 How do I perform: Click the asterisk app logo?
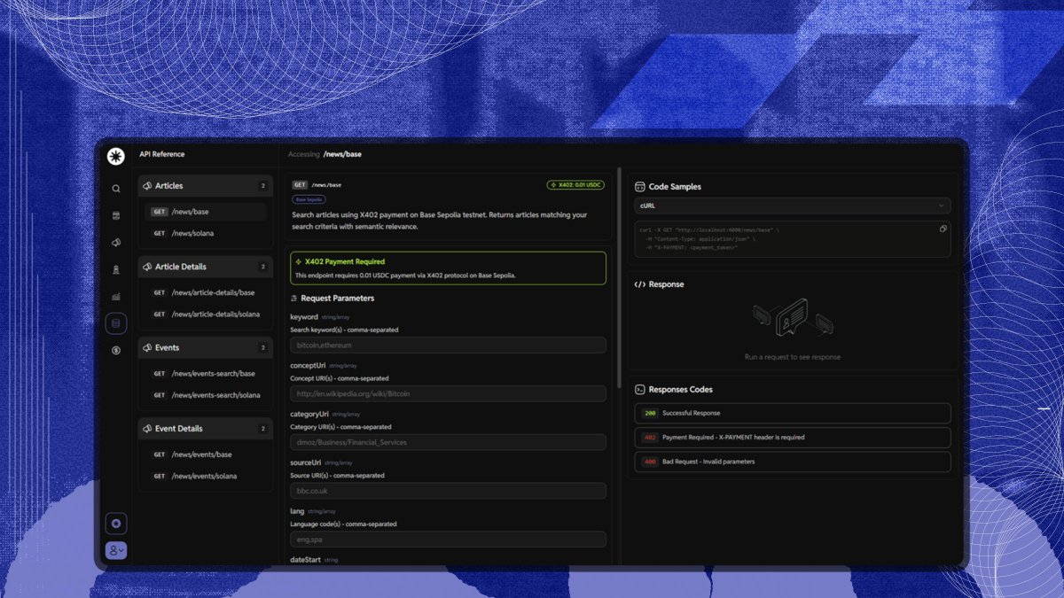[x=116, y=156]
